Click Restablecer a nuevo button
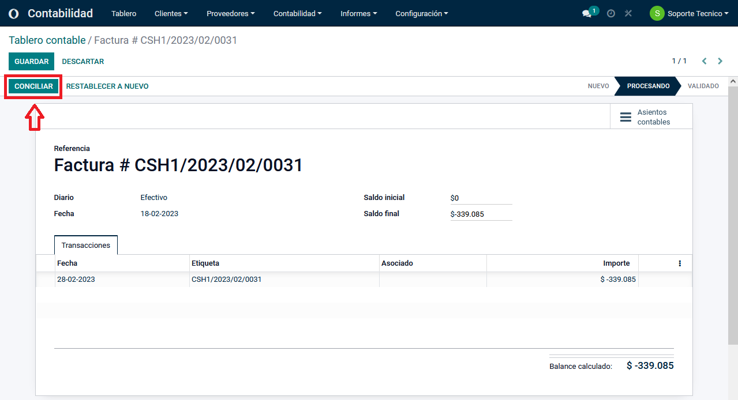This screenshot has height=400, width=738. (x=107, y=86)
